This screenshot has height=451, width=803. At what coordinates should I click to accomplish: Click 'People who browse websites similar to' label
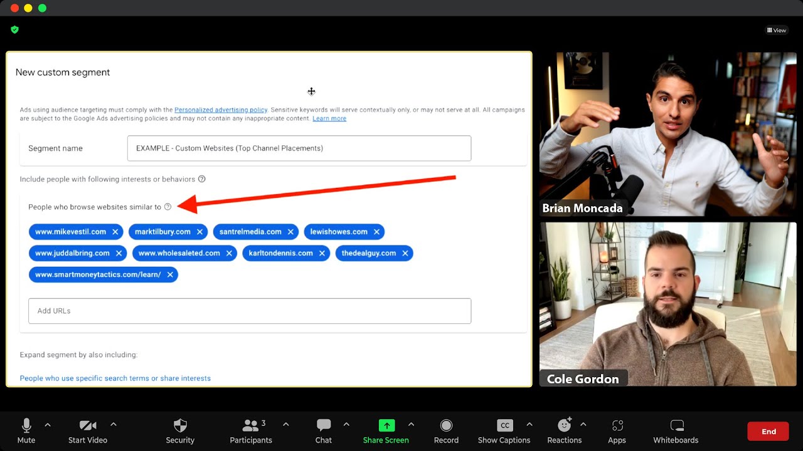(x=95, y=207)
